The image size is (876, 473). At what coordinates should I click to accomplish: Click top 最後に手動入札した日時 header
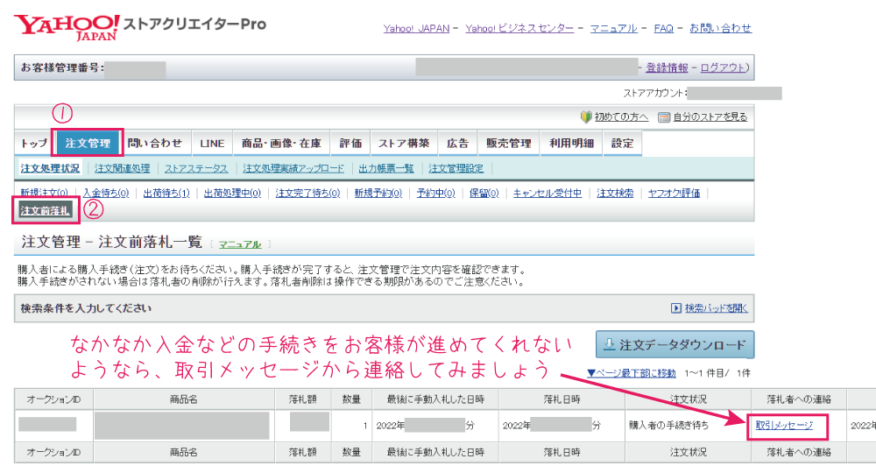[x=435, y=399]
